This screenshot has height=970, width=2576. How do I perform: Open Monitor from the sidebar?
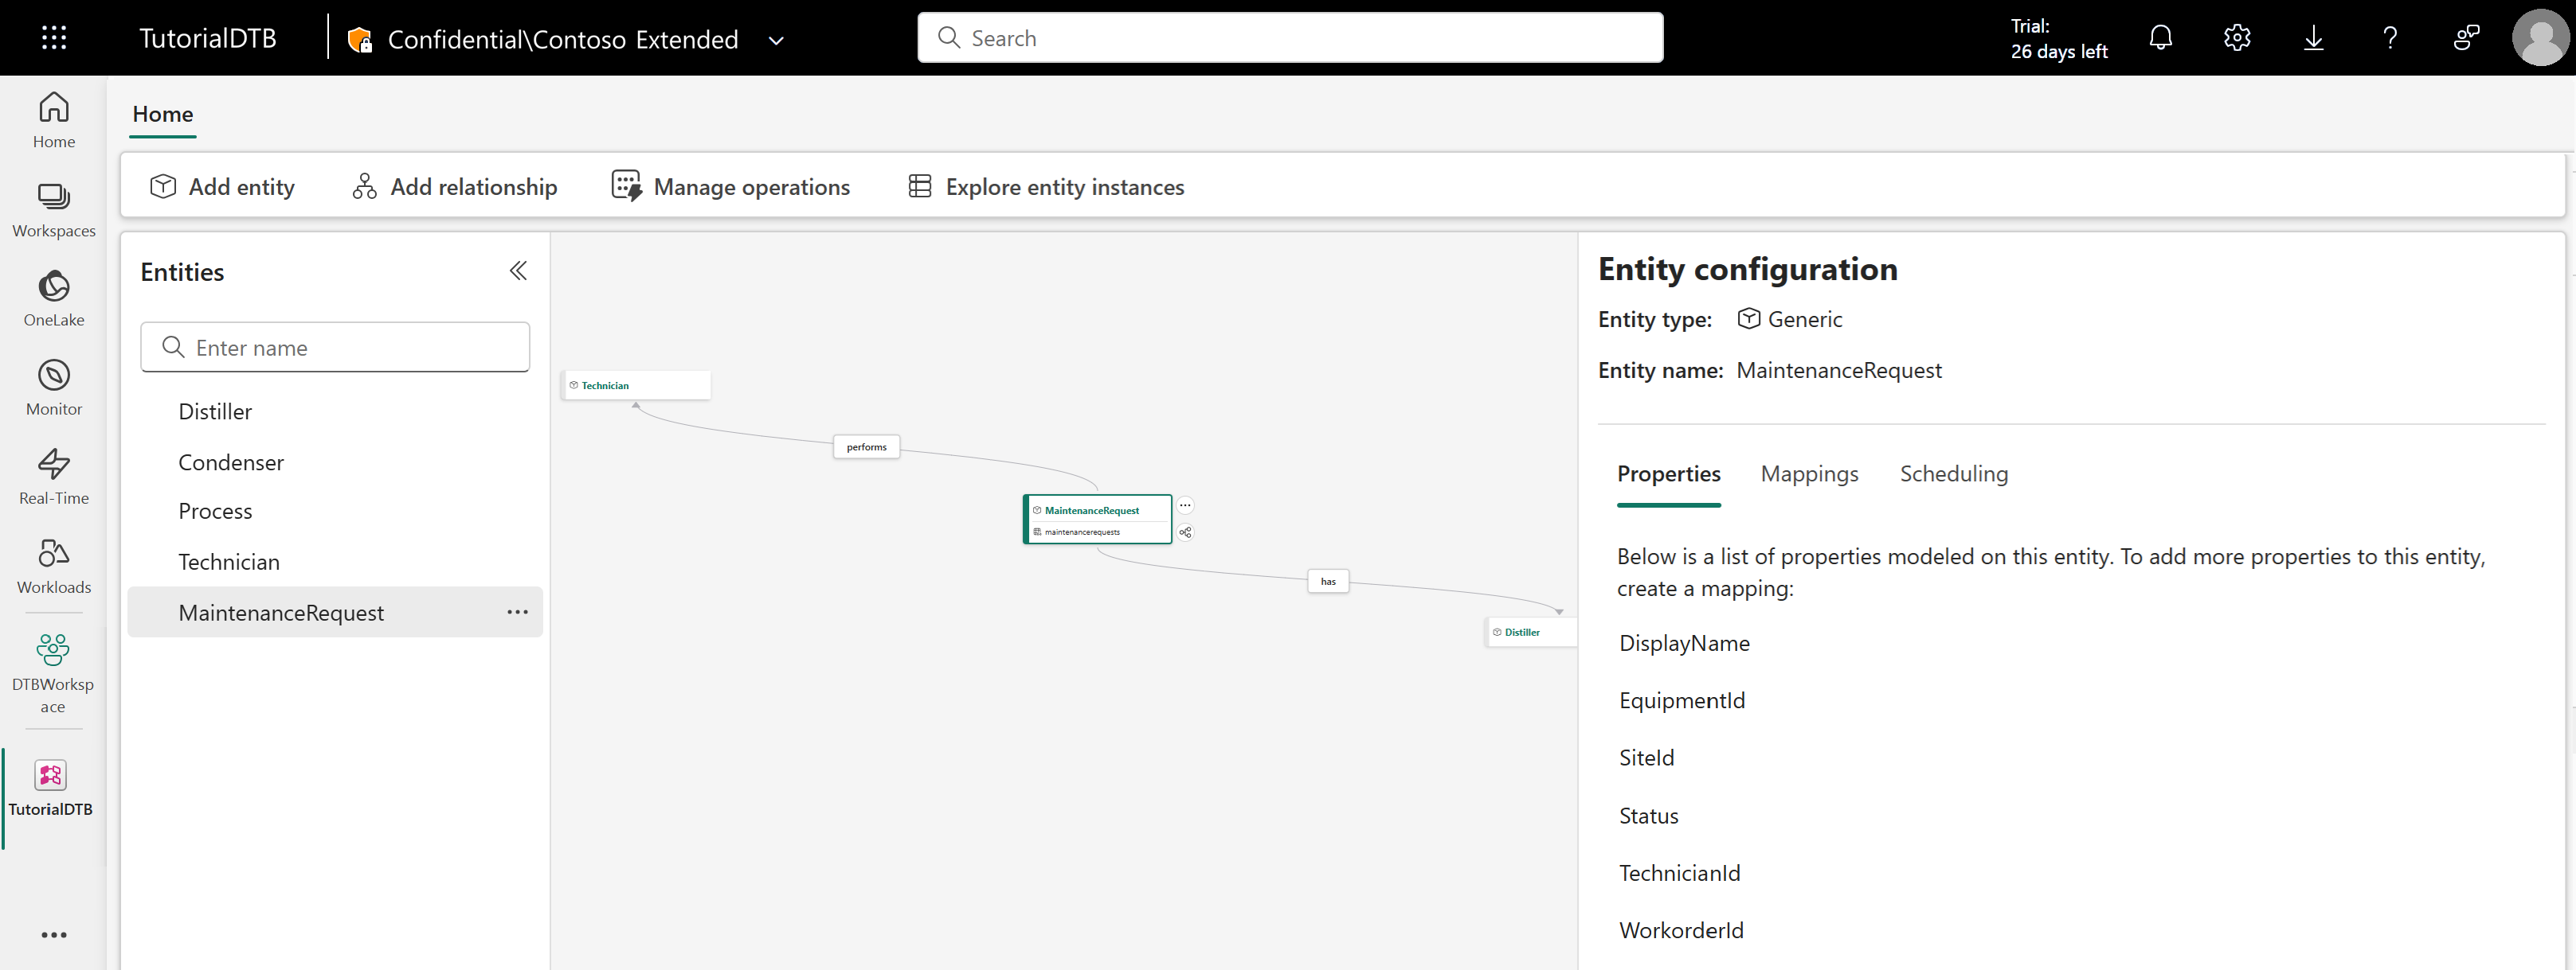54,388
